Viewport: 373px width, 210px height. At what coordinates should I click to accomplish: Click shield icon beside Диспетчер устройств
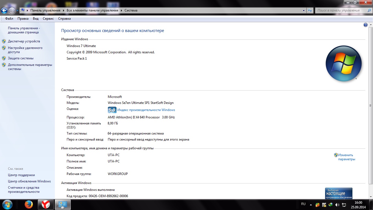pos(4,41)
